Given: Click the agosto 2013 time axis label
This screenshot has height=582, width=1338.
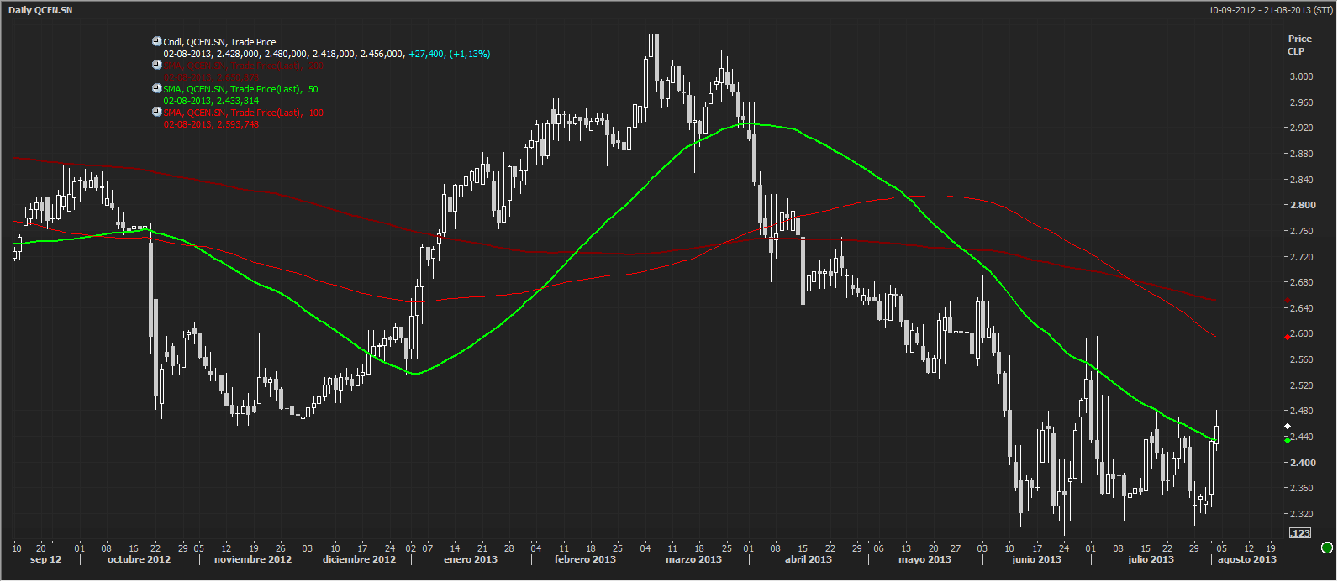Looking at the screenshot, I should pyautogui.click(x=1246, y=559).
